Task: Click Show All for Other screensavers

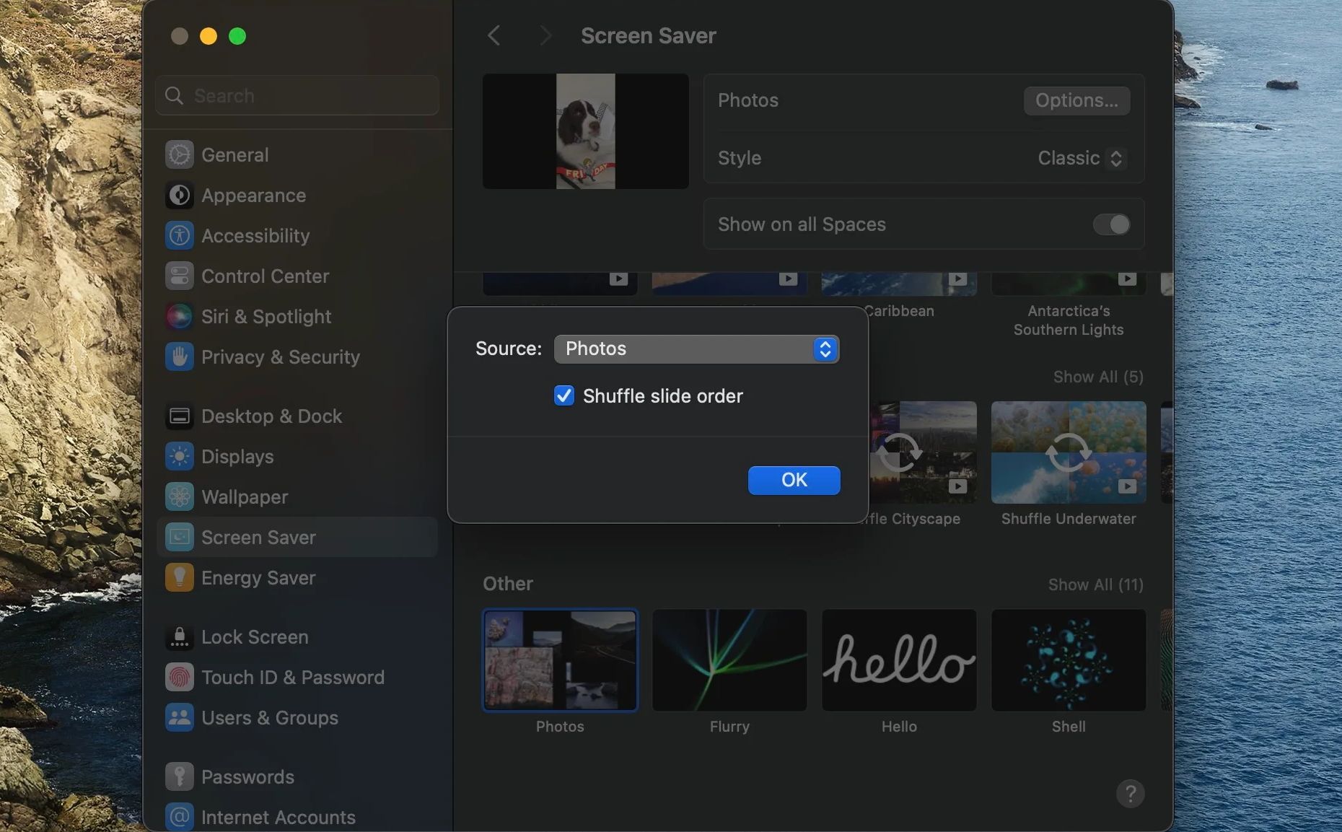Action: tap(1095, 584)
